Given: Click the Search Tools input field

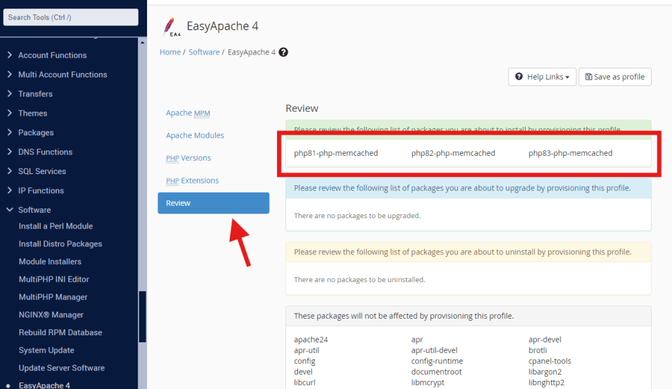Looking at the screenshot, I should (x=70, y=16).
